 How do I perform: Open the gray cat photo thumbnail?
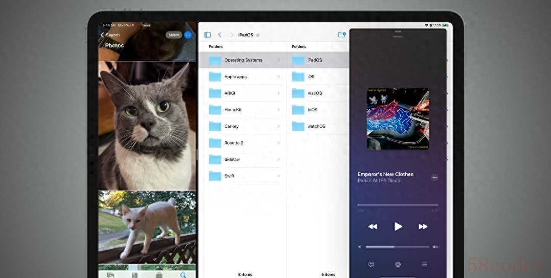click(x=147, y=126)
